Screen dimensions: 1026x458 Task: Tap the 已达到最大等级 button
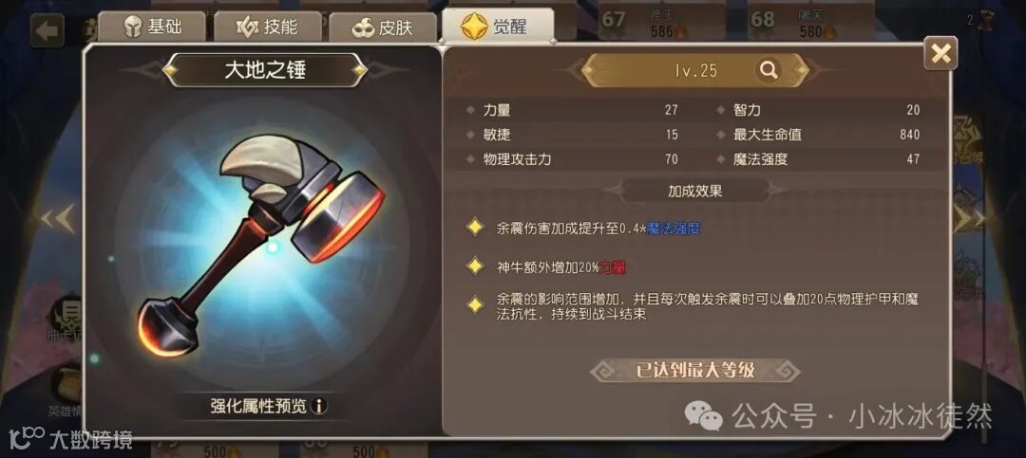(695, 371)
